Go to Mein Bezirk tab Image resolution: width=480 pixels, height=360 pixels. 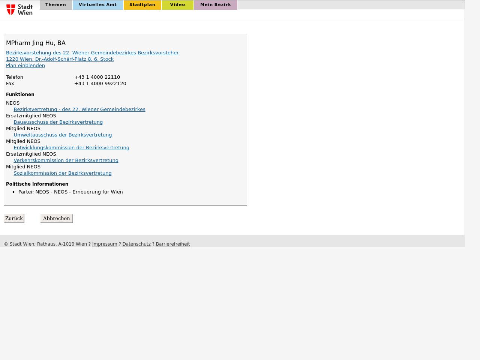point(215,5)
